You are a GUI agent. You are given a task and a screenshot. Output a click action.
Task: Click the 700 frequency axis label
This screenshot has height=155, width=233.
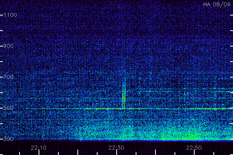[8, 77]
